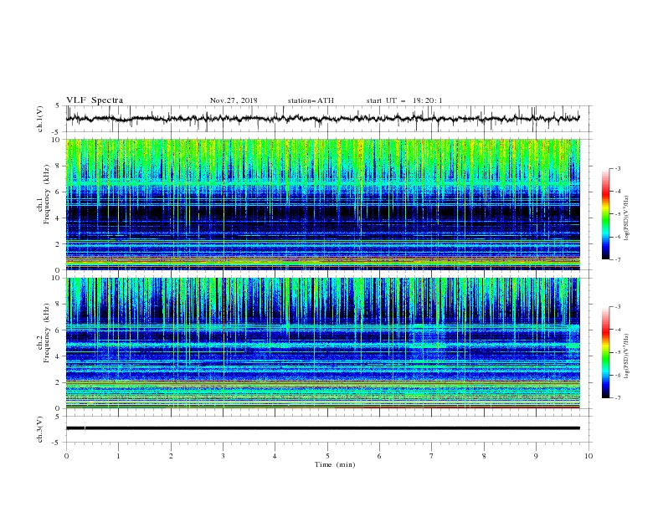Click the ch.1 spectrogram color bar
663x512 pixels.
tap(606, 214)
